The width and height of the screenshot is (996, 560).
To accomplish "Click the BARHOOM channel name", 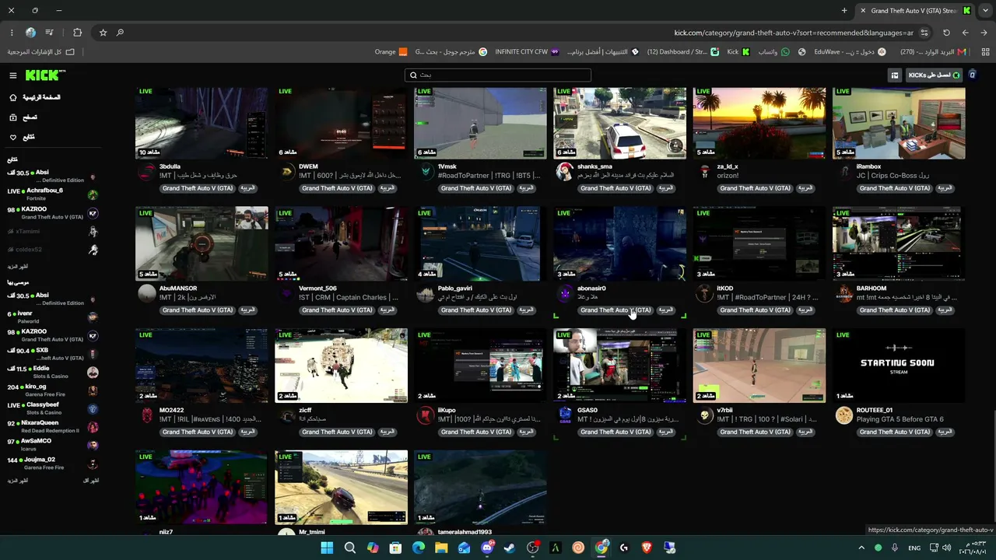I will coord(871,289).
